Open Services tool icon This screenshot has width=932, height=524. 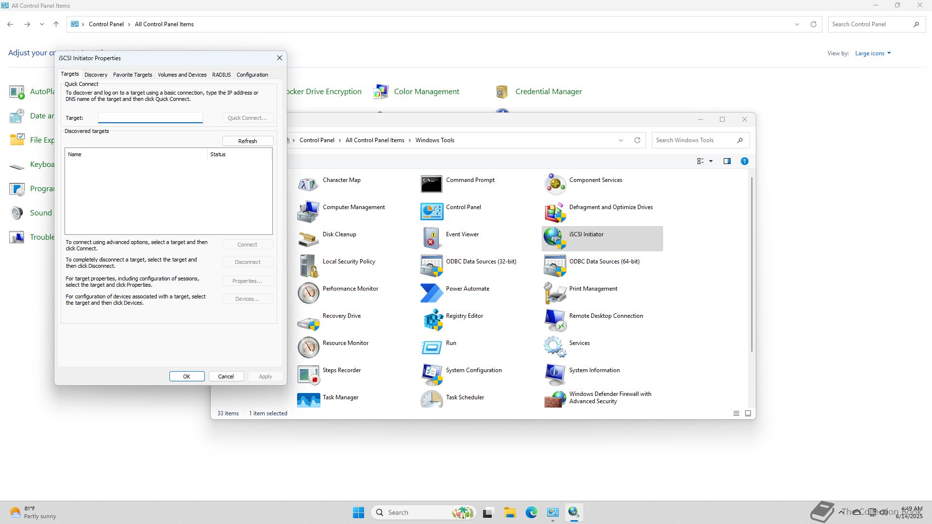(555, 347)
